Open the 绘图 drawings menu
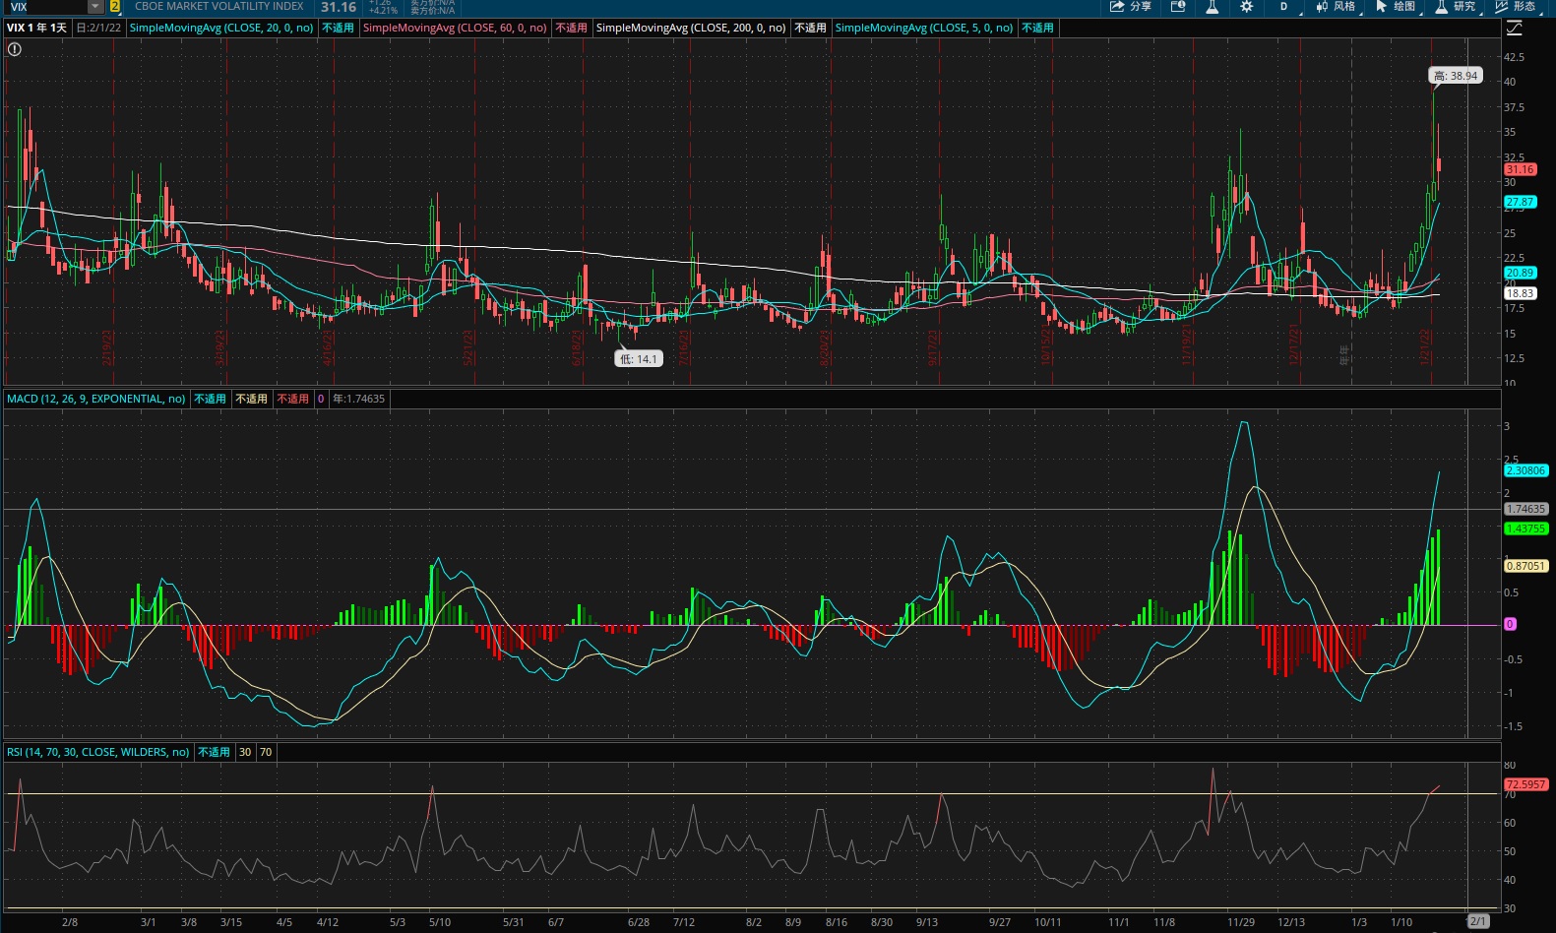Image resolution: width=1556 pixels, height=933 pixels. click(1397, 7)
